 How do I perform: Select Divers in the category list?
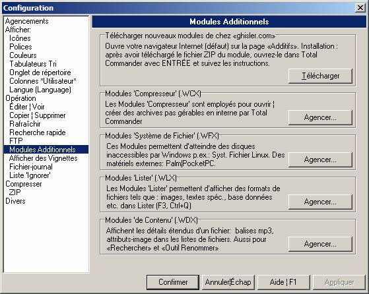pos(15,201)
